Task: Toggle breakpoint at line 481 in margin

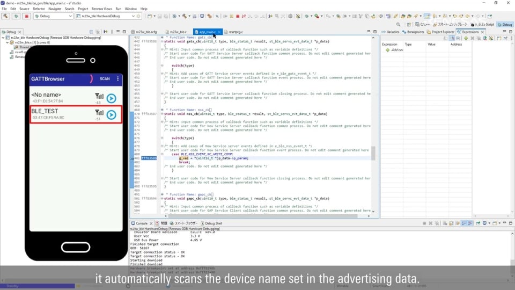Action: tap(132, 158)
